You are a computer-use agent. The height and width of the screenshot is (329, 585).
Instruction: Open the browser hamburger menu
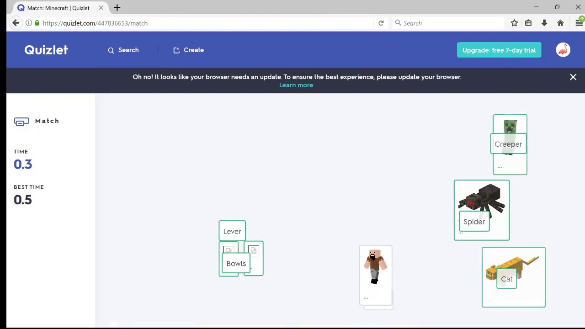[579, 23]
